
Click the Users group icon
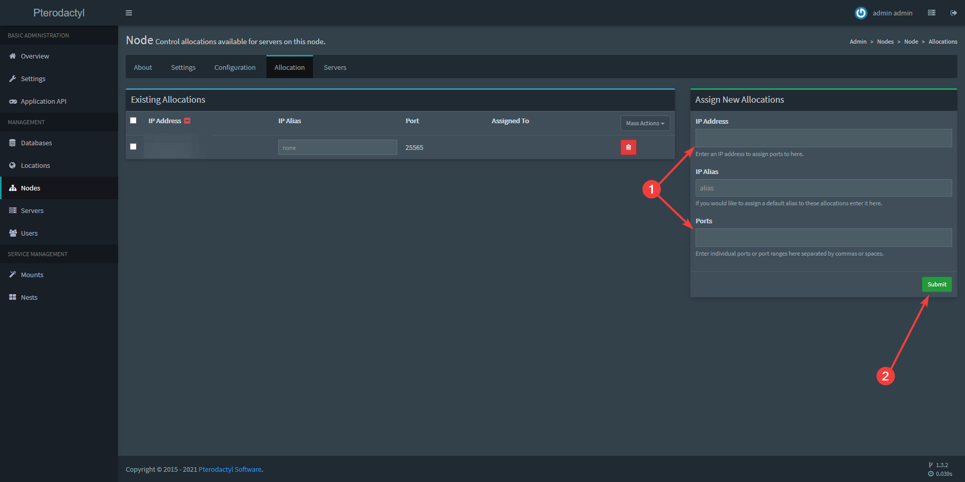point(13,233)
